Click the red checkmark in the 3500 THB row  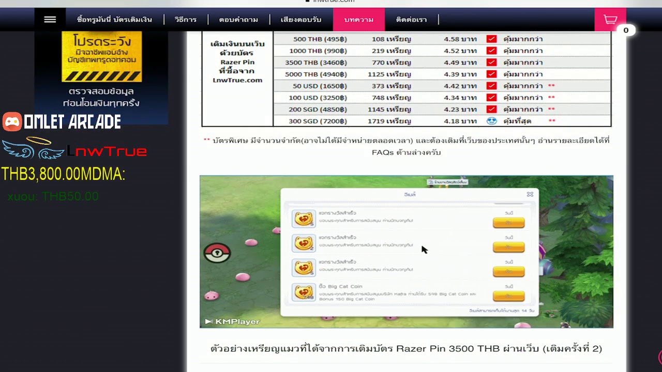pyautogui.click(x=491, y=63)
